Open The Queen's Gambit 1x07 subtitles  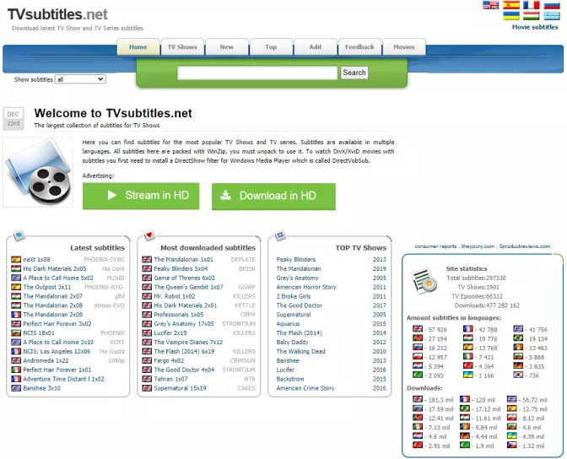point(189,287)
